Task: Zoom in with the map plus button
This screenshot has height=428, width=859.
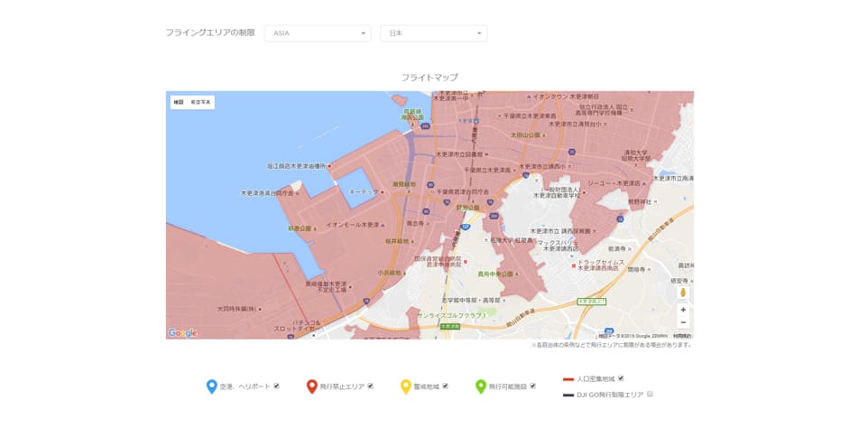Action: [x=683, y=311]
